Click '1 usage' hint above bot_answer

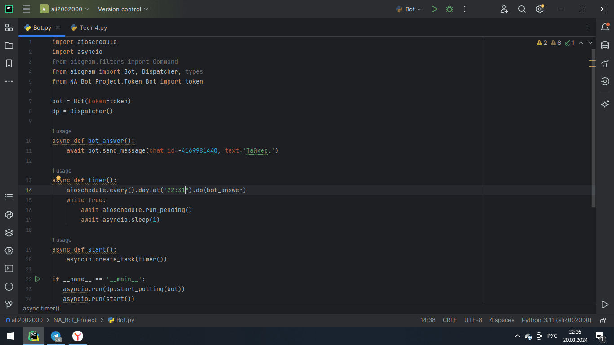pos(62,131)
